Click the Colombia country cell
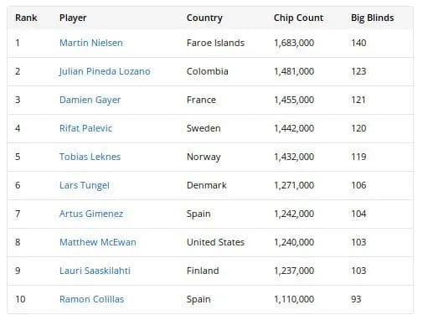 (x=207, y=71)
